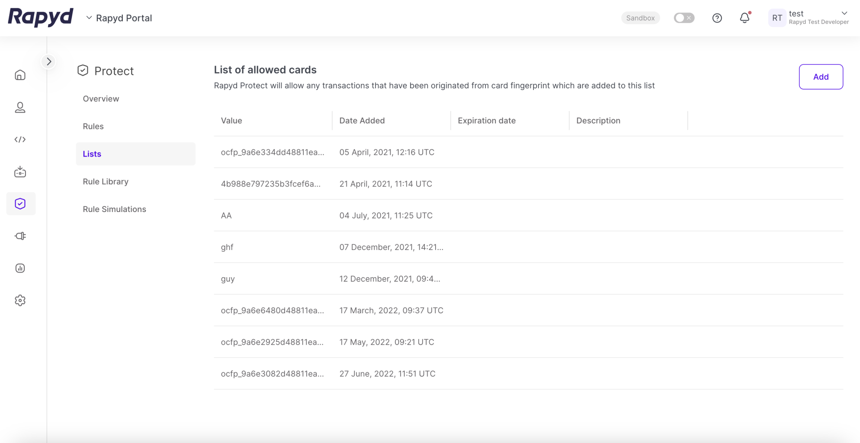The width and height of the screenshot is (860, 443).
Task: Open Rule Simulations in Protect menu
Action: point(114,209)
